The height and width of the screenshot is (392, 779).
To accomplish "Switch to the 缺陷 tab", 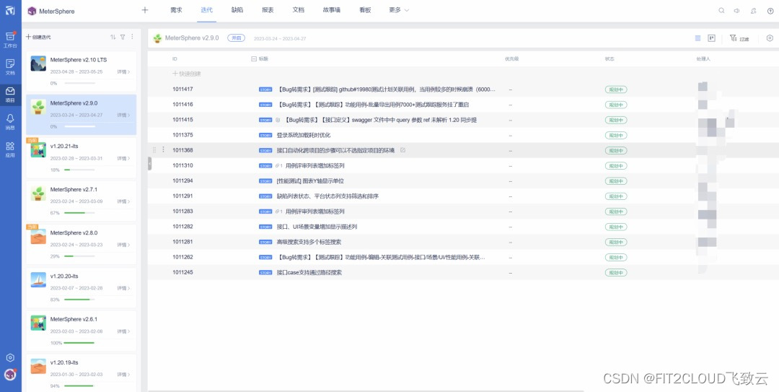I will (237, 10).
